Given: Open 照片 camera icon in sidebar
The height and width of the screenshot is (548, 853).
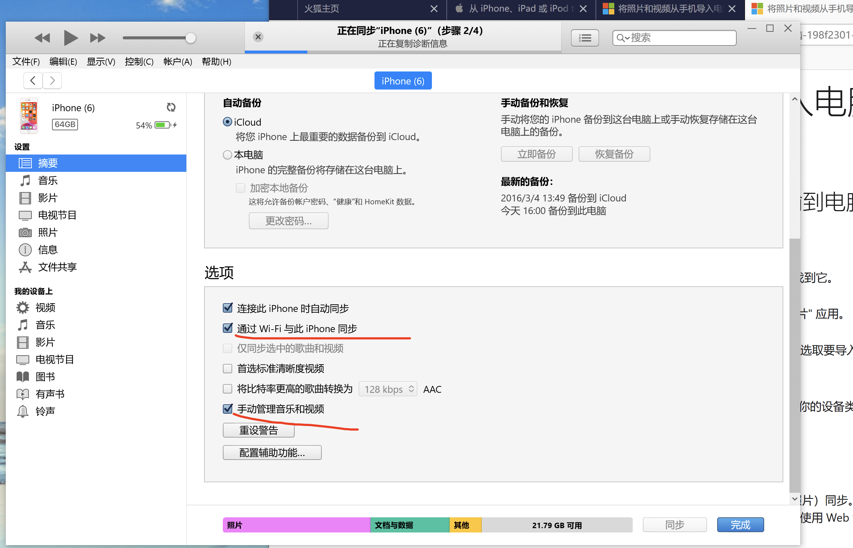Looking at the screenshot, I should pyautogui.click(x=25, y=232).
